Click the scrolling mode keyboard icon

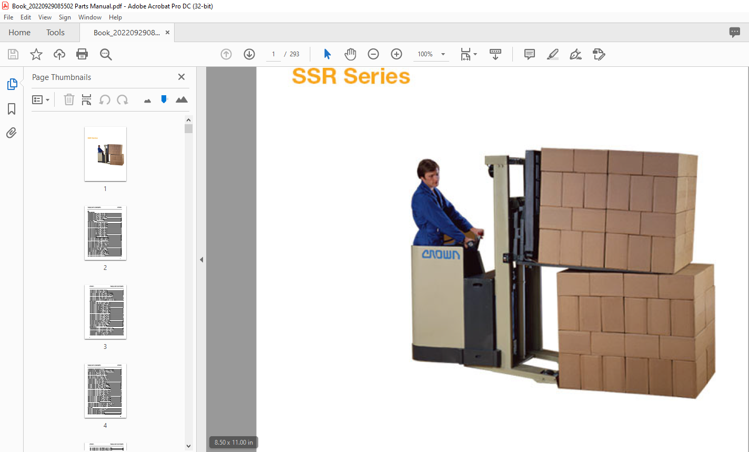point(495,54)
